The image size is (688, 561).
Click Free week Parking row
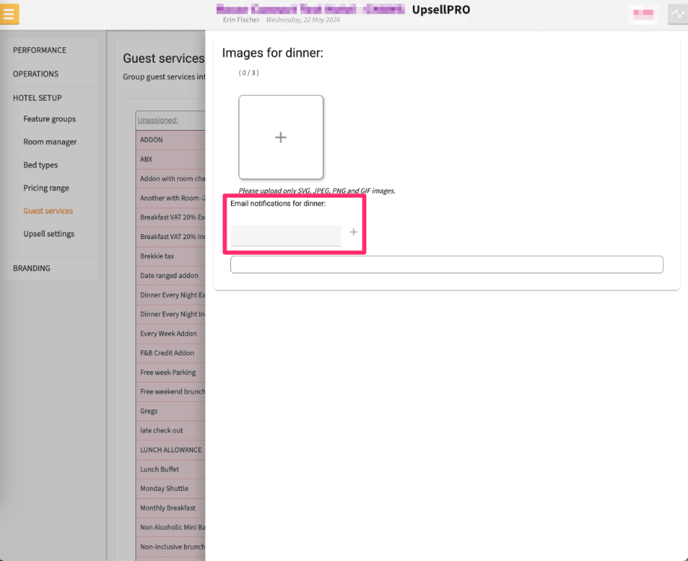pyautogui.click(x=171, y=372)
